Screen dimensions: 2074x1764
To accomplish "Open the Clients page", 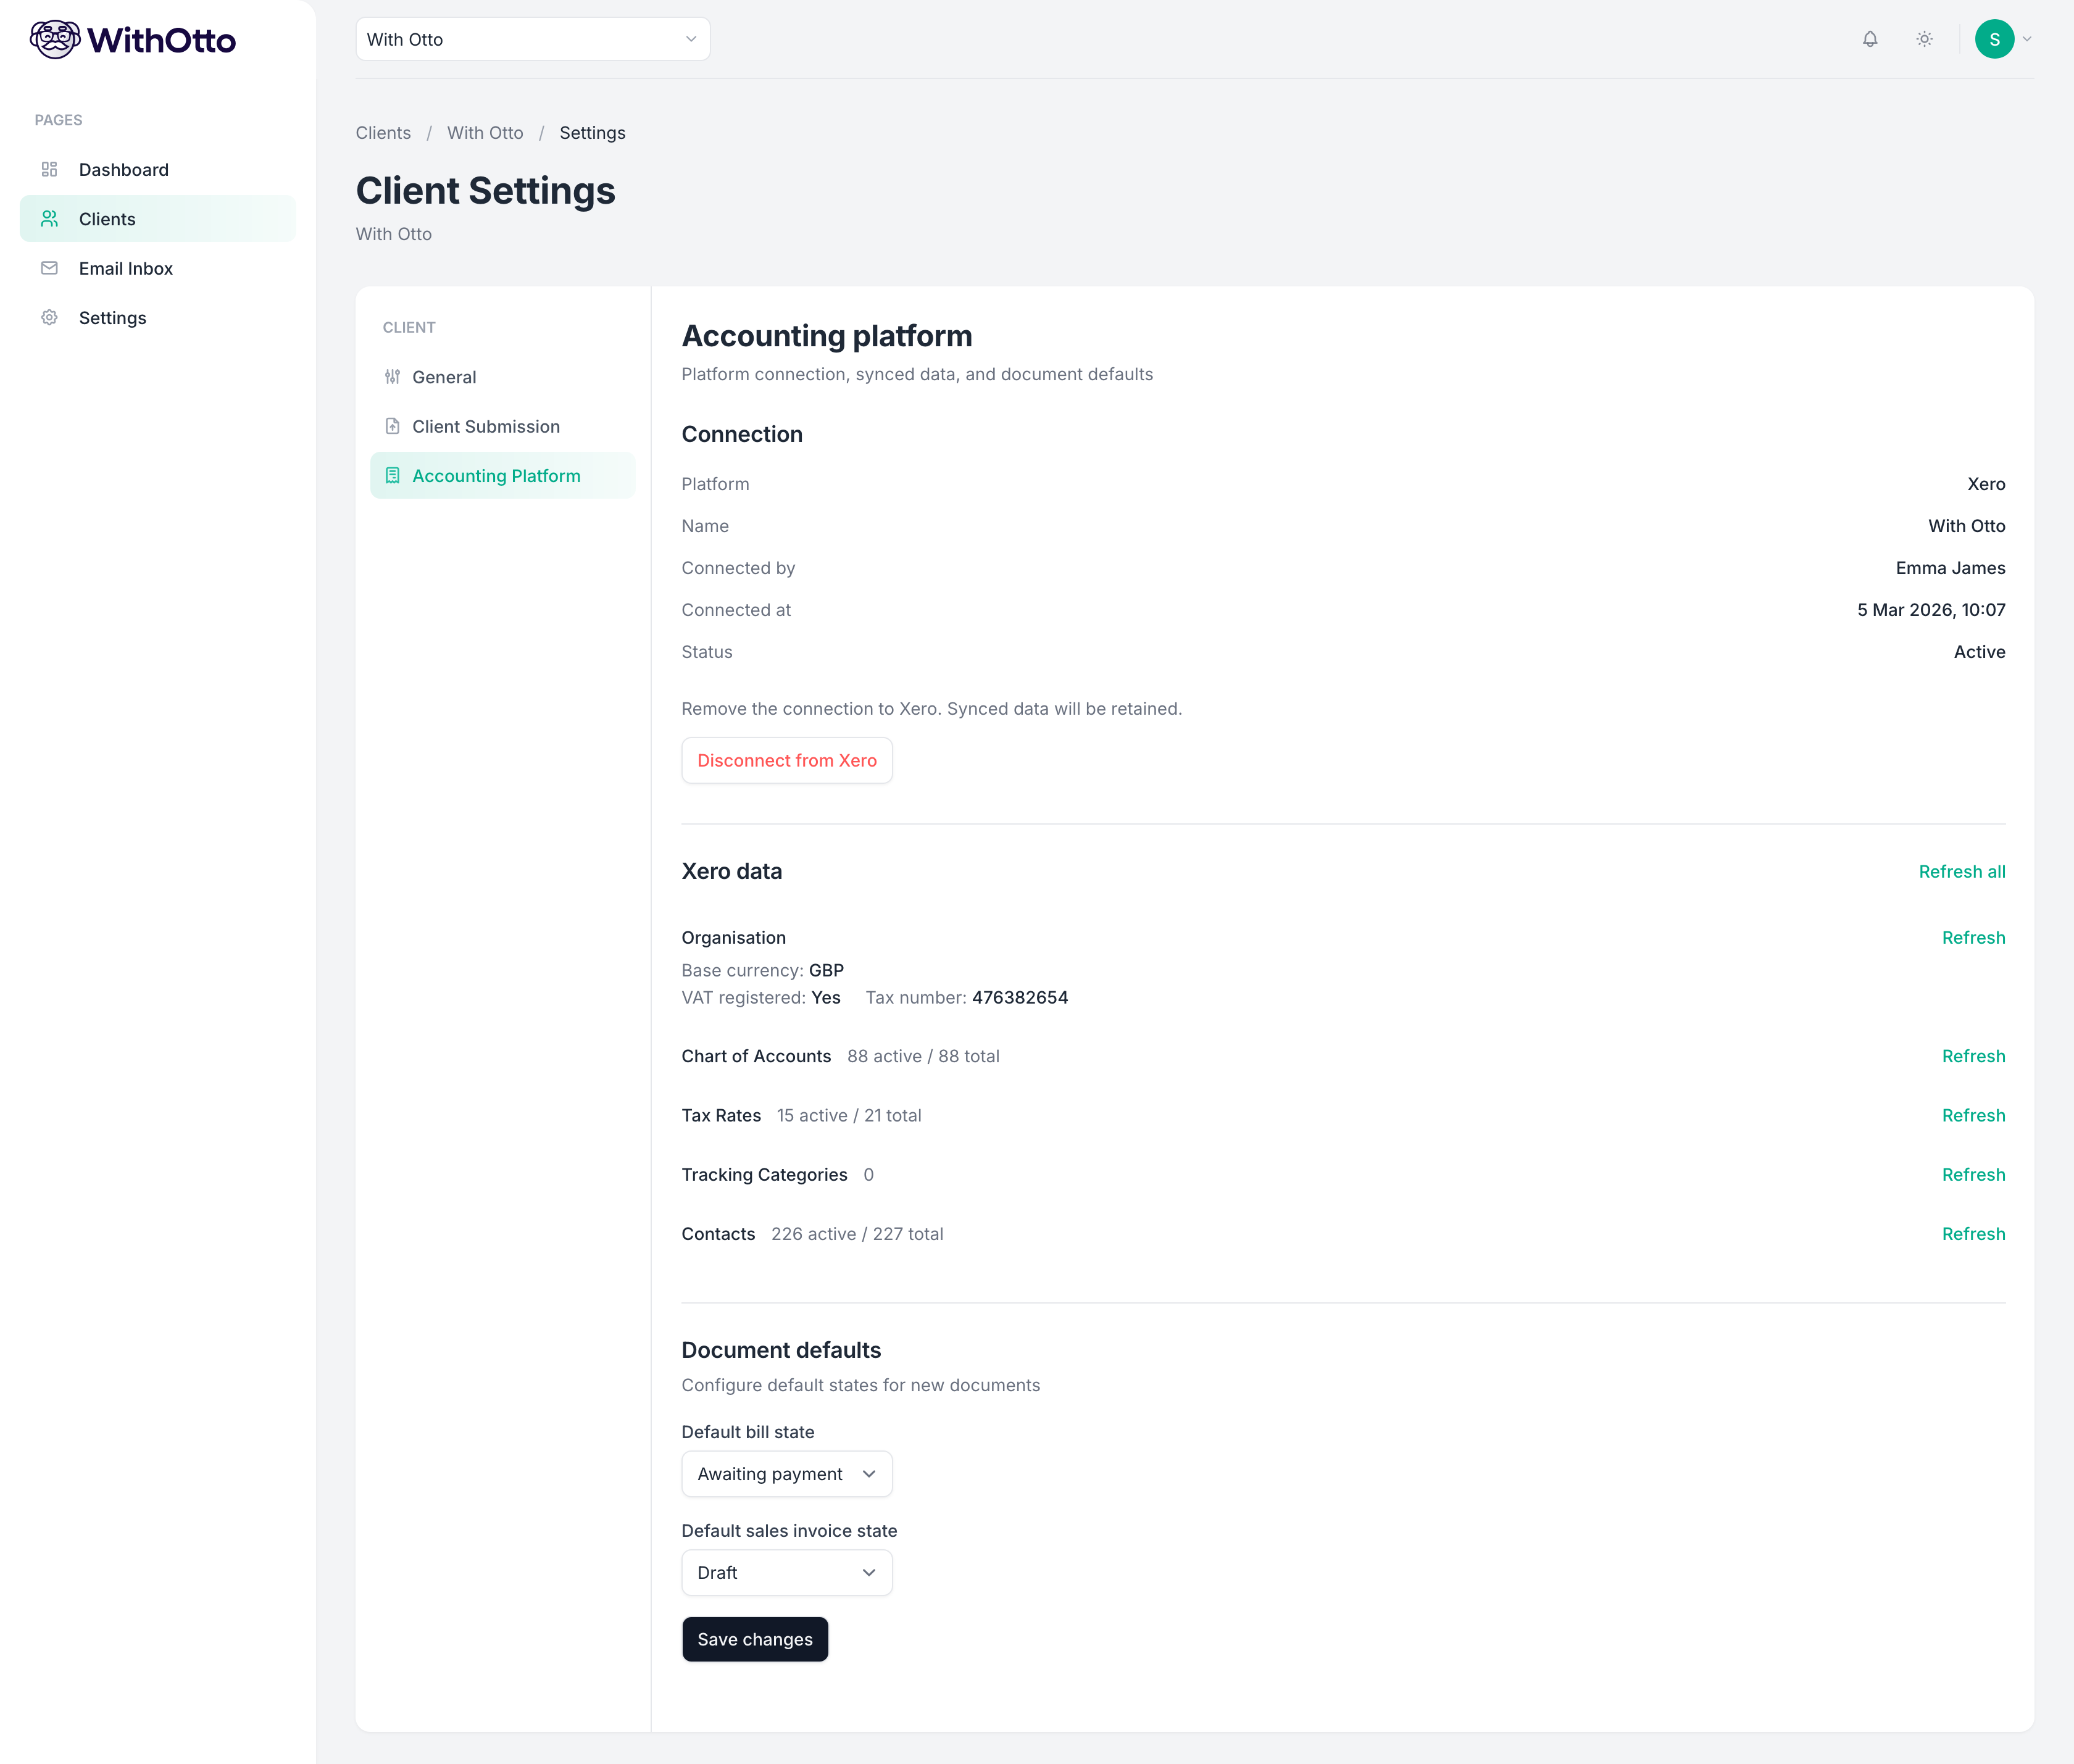I will [158, 218].
